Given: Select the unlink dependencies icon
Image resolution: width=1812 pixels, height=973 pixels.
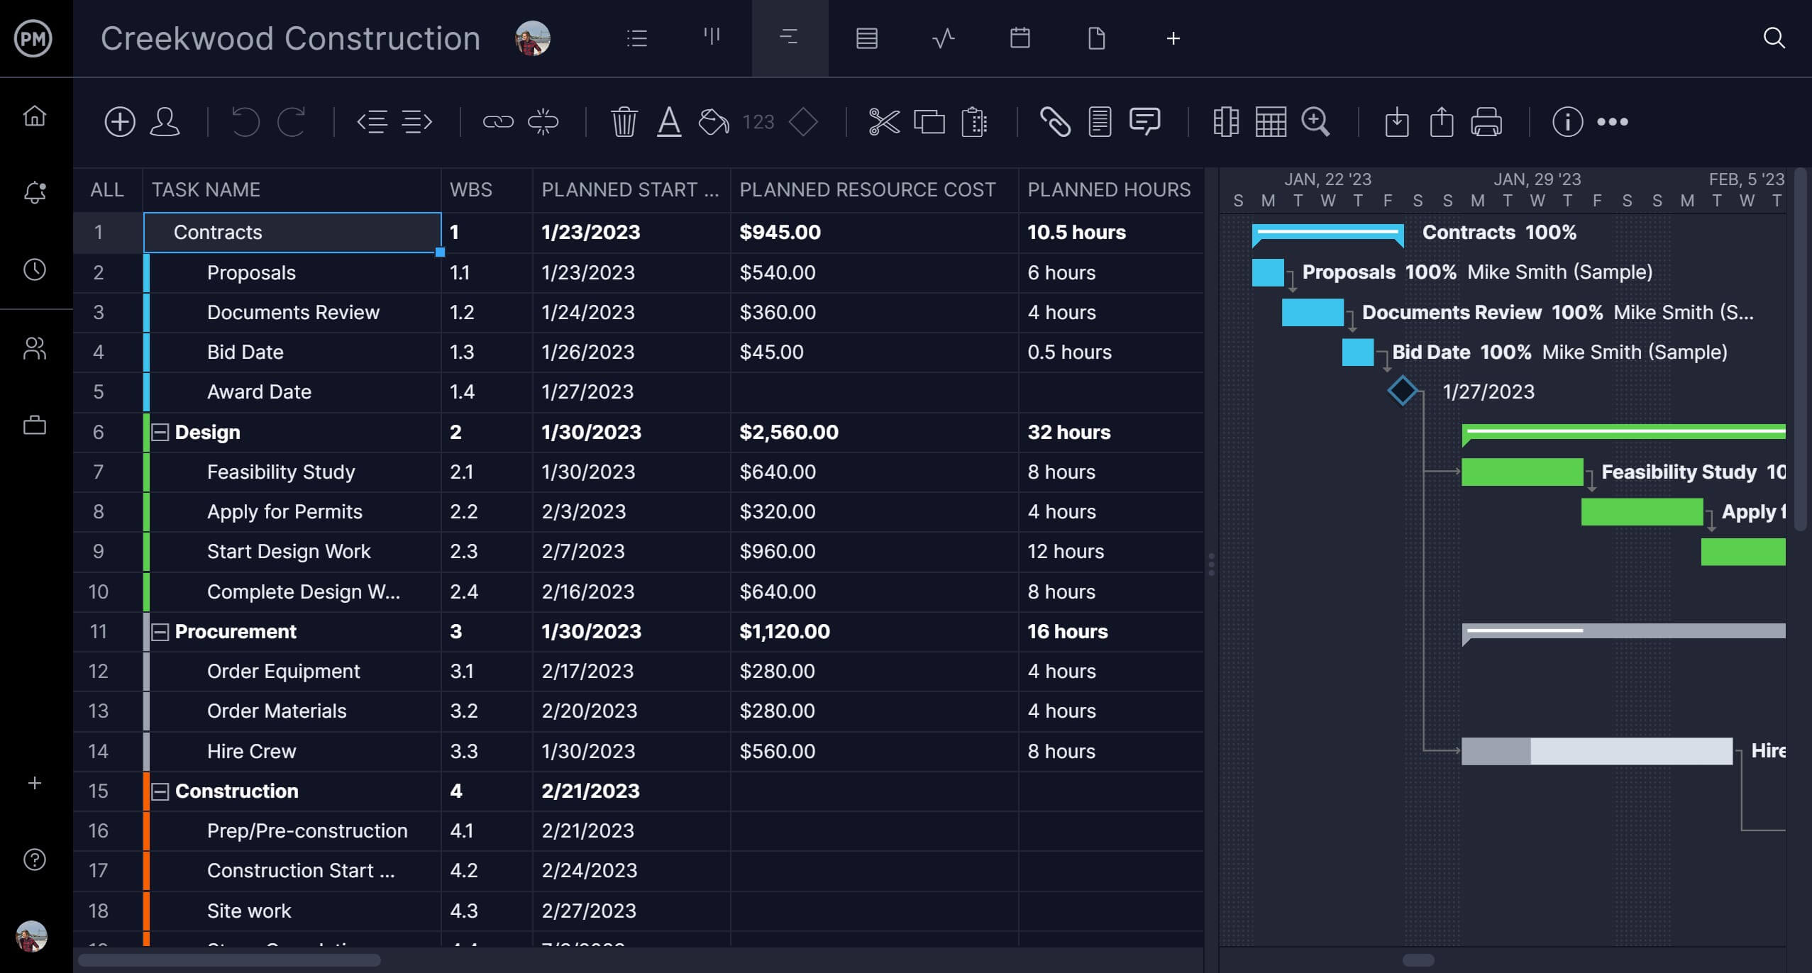Looking at the screenshot, I should 544,121.
